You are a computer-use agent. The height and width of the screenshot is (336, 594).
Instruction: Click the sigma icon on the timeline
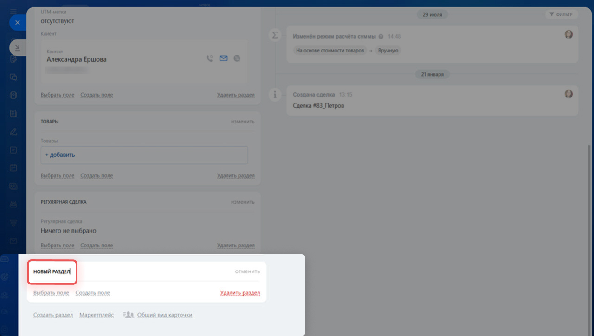click(x=275, y=35)
